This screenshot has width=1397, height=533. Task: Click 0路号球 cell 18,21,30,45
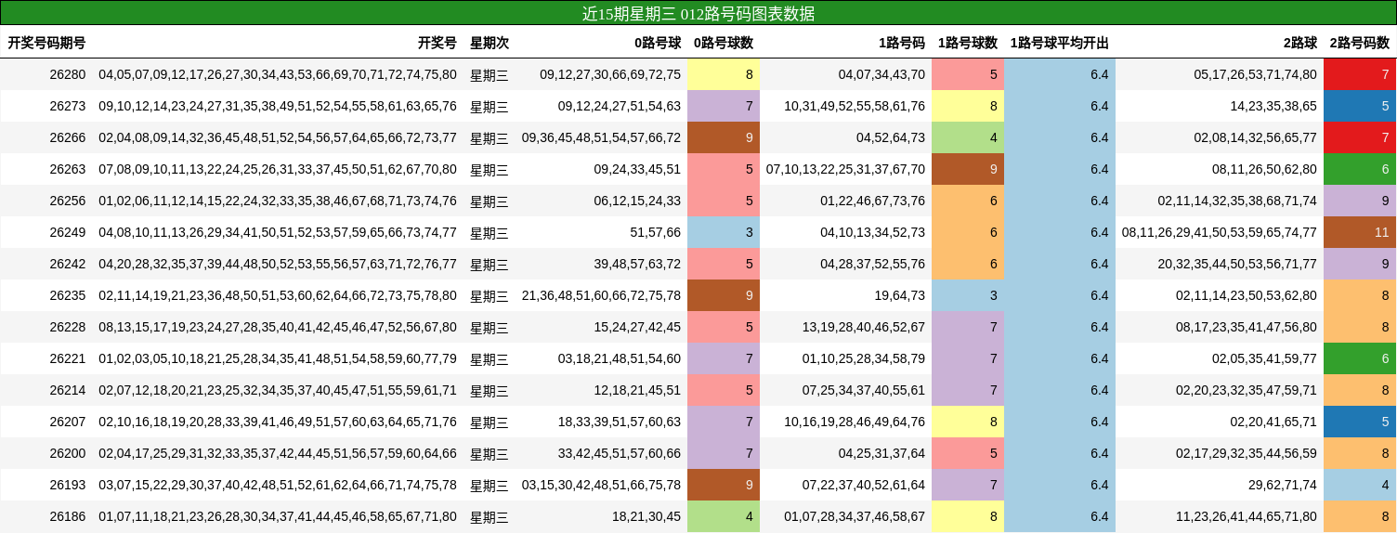[x=646, y=516]
